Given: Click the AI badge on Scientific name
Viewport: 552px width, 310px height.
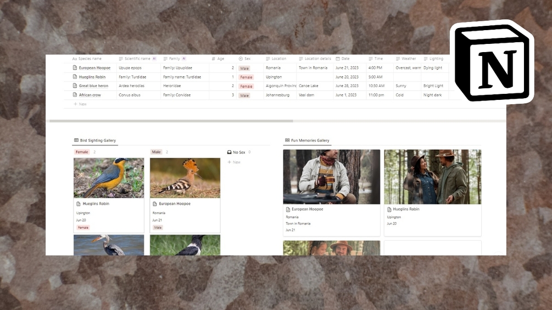Looking at the screenshot, I should coord(154,59).
